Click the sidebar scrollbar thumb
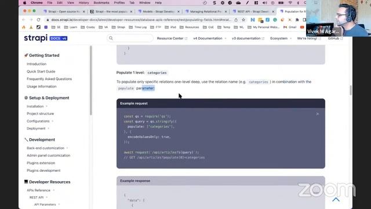The height and width of the screenshot is (209, 371). (90, 81)
